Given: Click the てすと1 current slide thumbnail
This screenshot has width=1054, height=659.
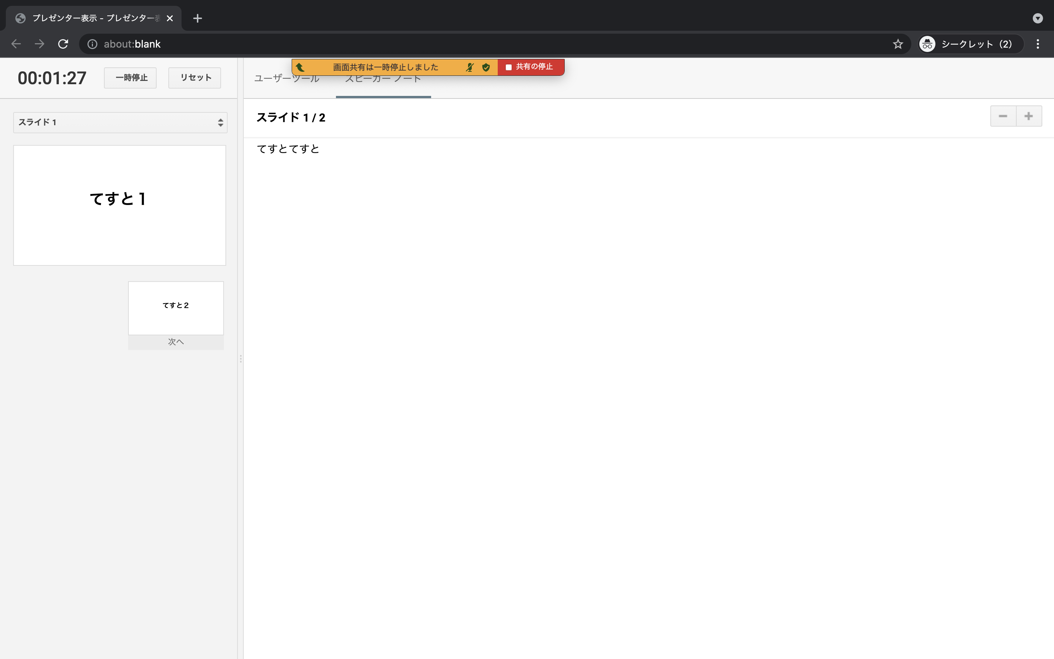Looking at the screenshot, I should pos(120,205).
